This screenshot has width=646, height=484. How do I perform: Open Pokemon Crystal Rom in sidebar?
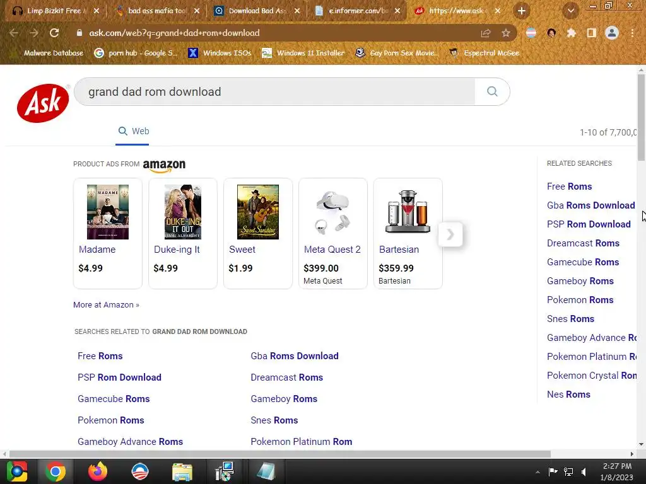[x=592, y=376]
